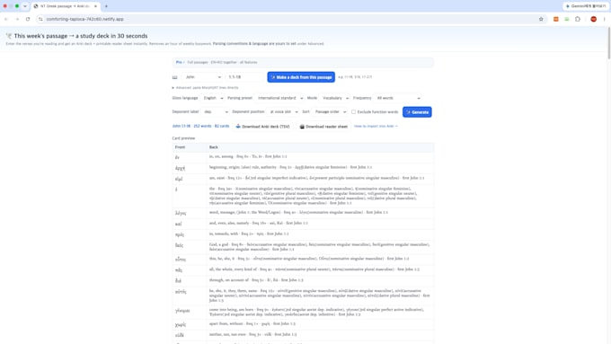Open the Deponent position dropdown
The height and width of the screenshot is (344, 611).
(283, 111)
